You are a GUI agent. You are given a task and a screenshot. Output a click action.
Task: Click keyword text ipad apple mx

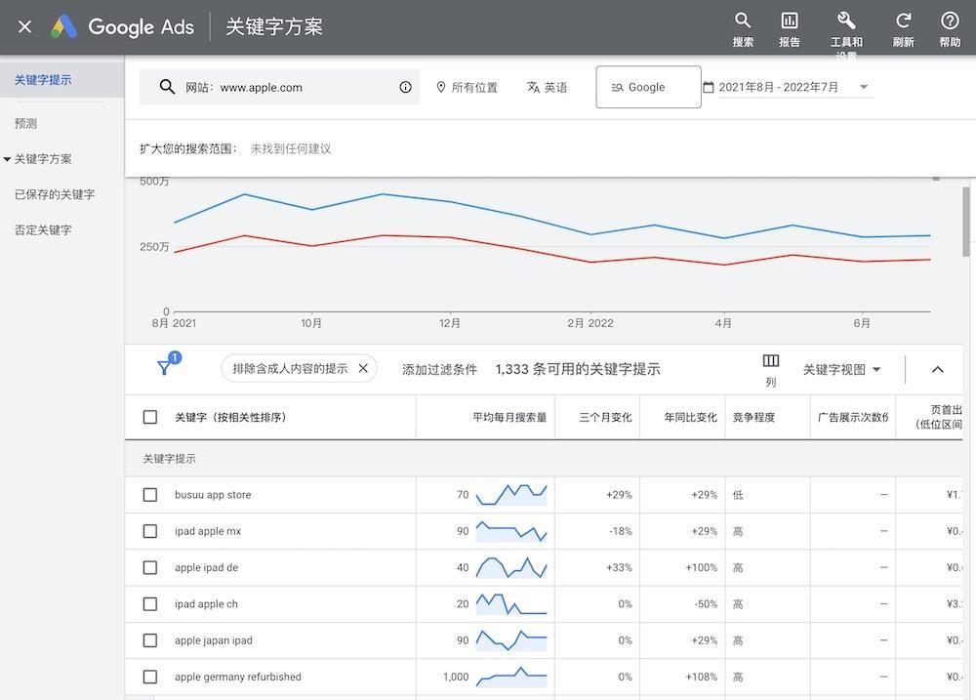click(x=207, y=531)
